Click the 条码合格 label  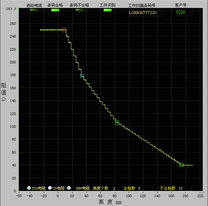pyautogui.click(x=55, y=5)
